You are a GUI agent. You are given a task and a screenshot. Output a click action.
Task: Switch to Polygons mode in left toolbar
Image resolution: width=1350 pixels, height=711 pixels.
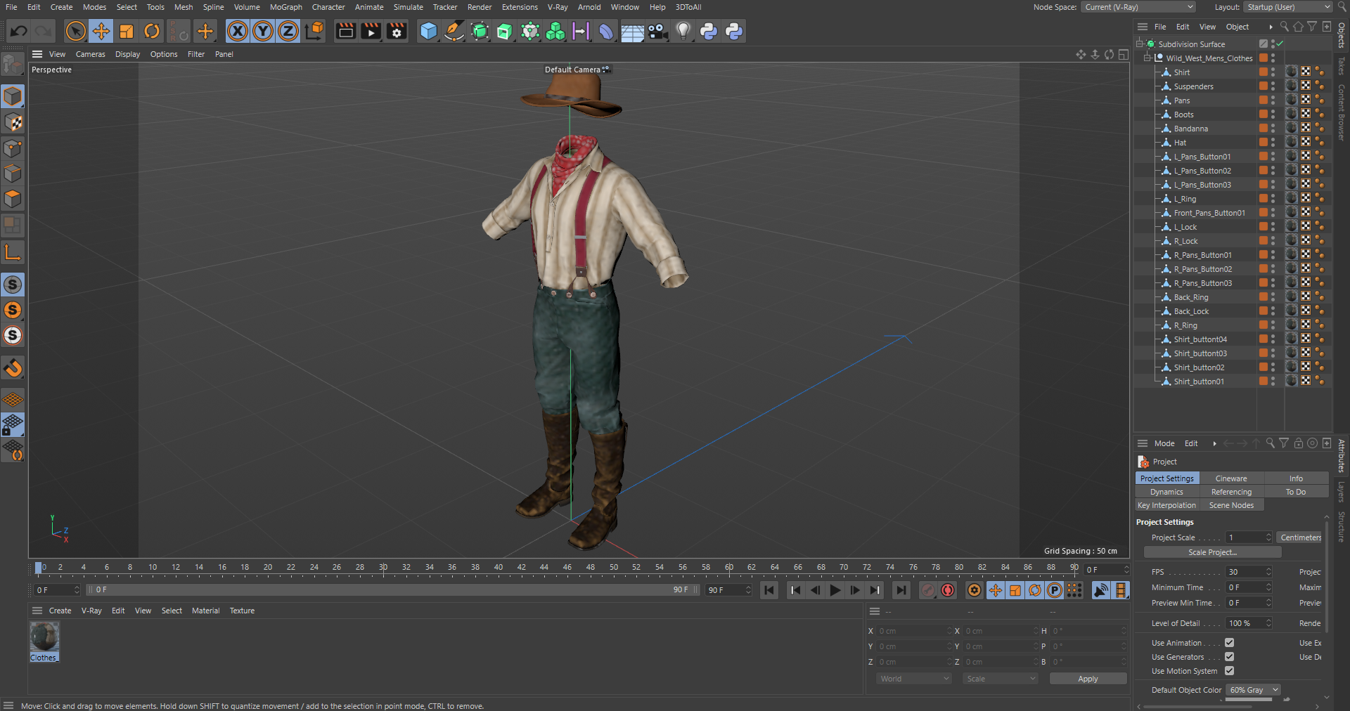point(13,199)
